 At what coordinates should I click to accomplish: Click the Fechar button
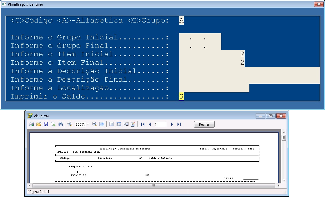(204, 124)
